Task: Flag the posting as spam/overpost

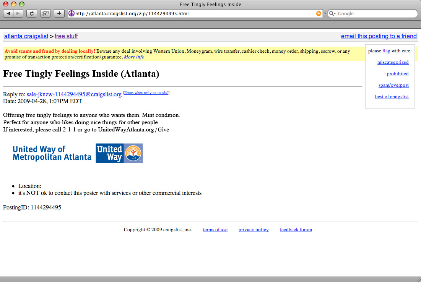Action: pos(393,85)
